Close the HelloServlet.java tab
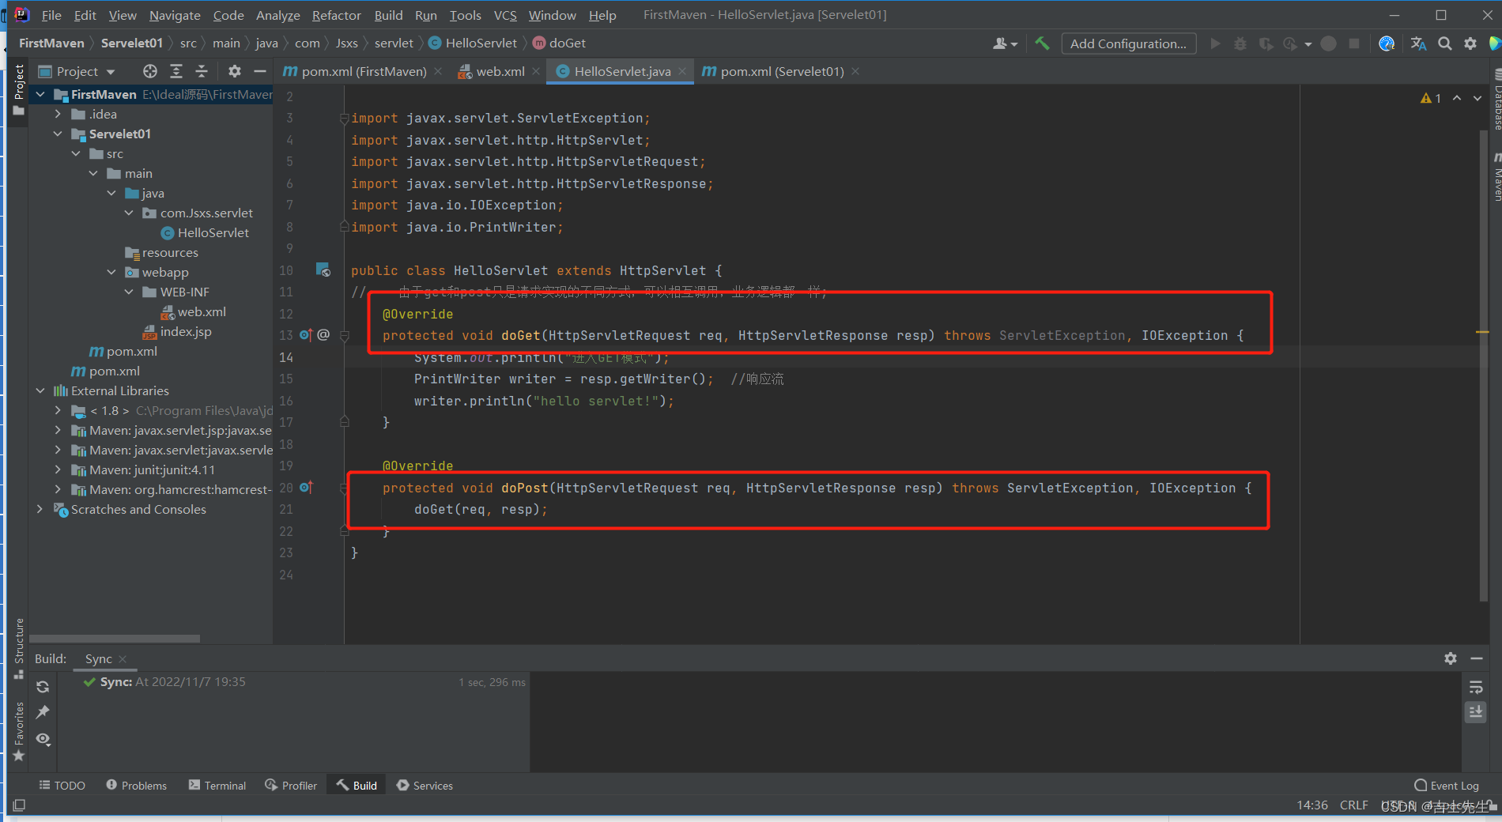This screenshot has height=822, width=1502. (682, 71)
